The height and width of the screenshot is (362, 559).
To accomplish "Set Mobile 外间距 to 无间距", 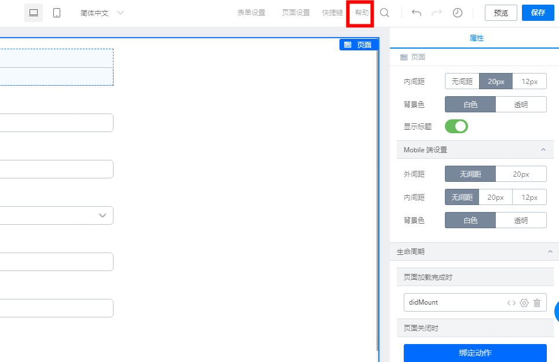I will (x=470, y=174).
